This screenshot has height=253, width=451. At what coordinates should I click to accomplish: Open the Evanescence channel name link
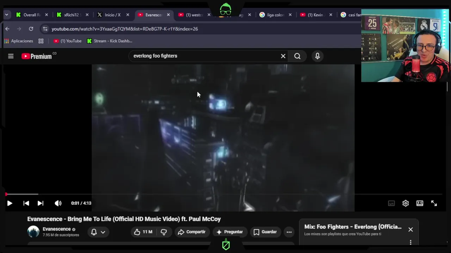(x=57, y=229)
